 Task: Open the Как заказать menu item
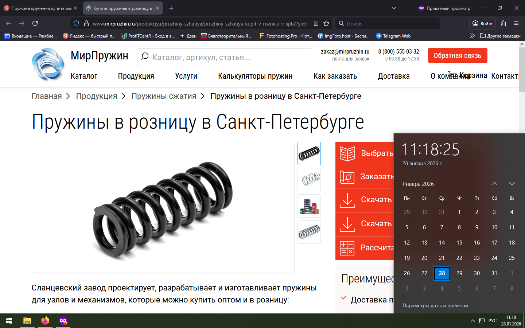pyautogui.click(x=335, y=76)
